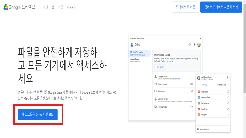Click the Budget.xlsx file icon
The height and width of the screenshot is (138, 246).
click(x=199, y=103)
